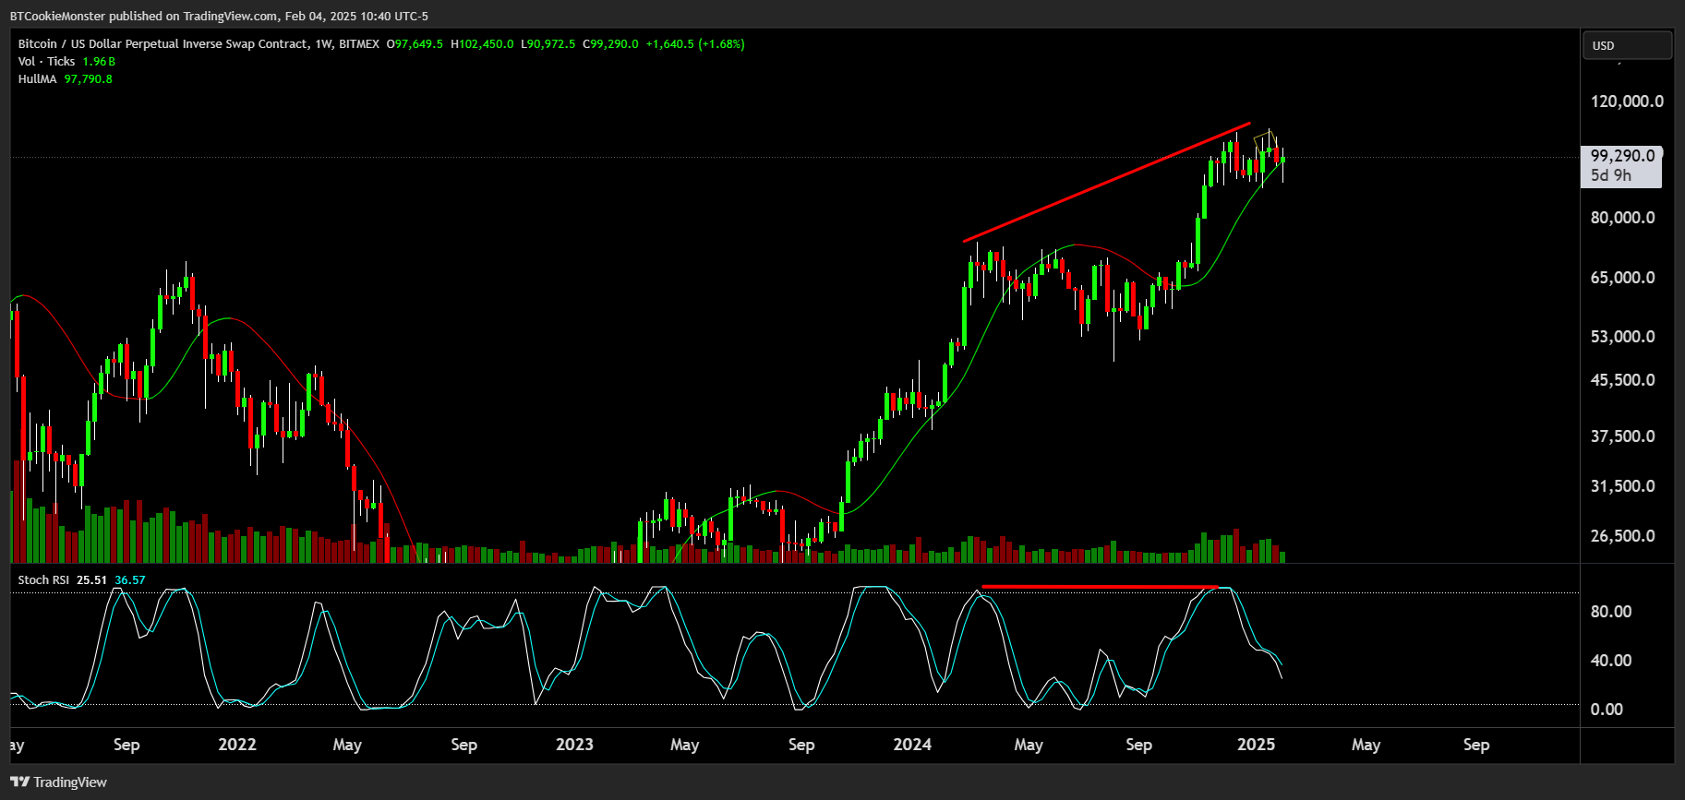Click the Stoch RSI 80.00 scale label
The width and height of the screenshot is (1685, 800).
tap(1611, 612)
